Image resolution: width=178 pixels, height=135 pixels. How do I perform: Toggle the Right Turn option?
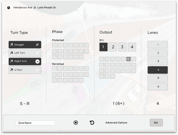25,61
